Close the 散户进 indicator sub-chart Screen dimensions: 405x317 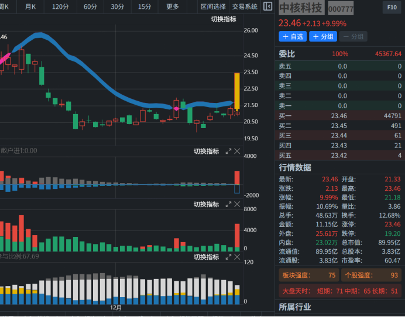(237, 151)
